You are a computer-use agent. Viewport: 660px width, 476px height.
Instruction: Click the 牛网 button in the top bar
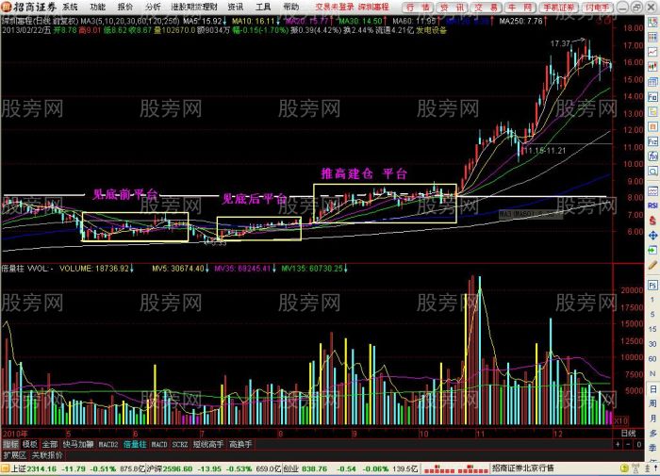pos(520,8)
